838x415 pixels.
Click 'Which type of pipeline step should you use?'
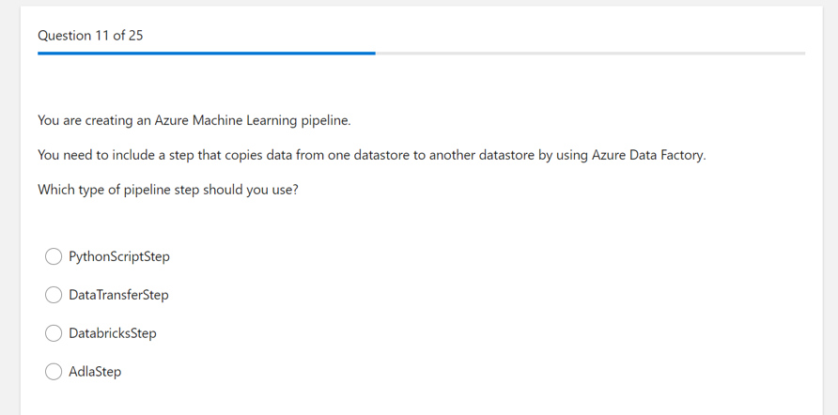coord(168,191)
